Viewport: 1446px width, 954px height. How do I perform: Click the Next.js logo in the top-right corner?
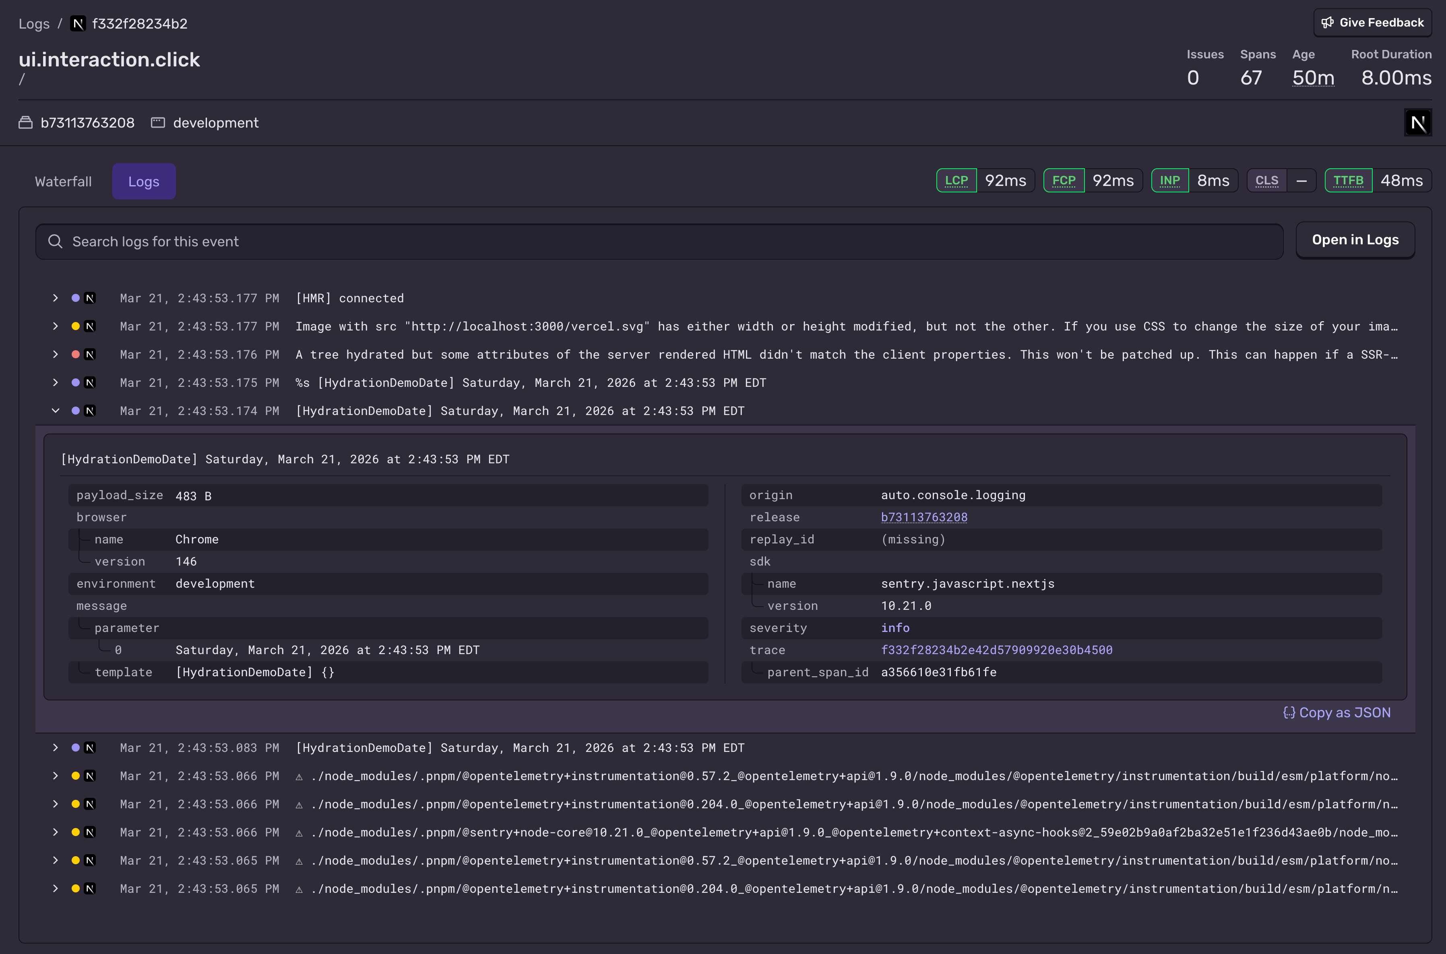pos(1418,122)
